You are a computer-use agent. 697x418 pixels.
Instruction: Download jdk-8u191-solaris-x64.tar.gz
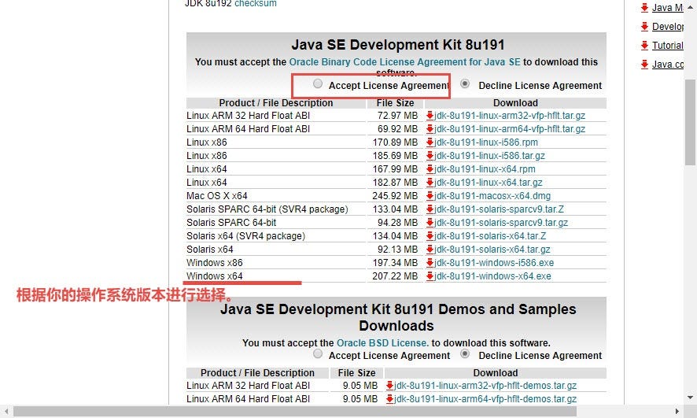[492, 249]
